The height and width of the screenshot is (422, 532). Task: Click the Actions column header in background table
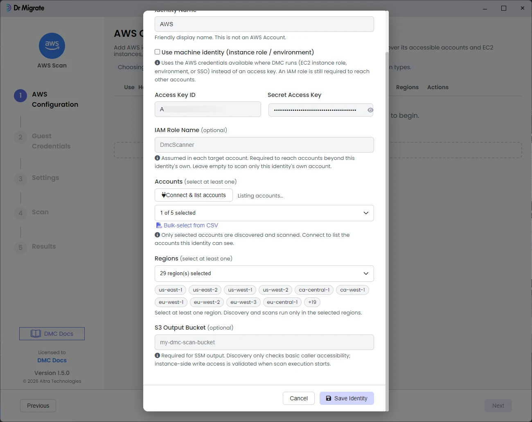coord(438,87)
